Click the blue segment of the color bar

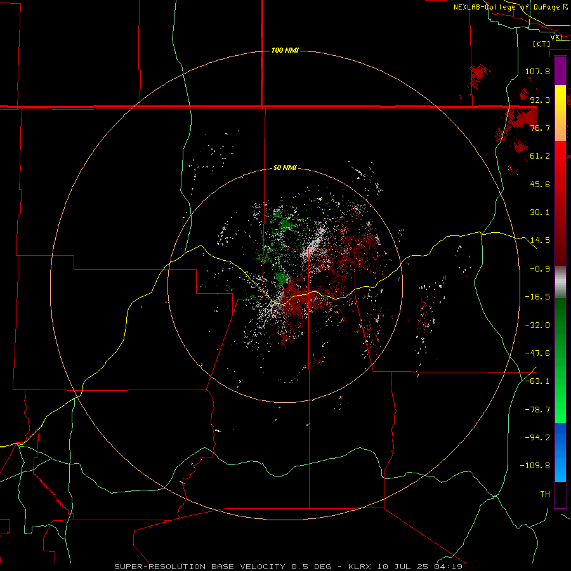(x=560, y=452)
